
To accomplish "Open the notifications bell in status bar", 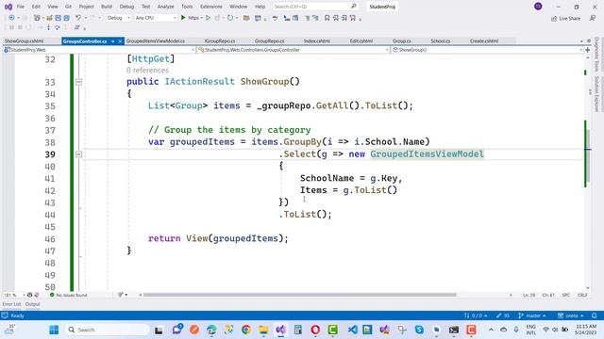I will pyautogui.click(x=594, y=315).
